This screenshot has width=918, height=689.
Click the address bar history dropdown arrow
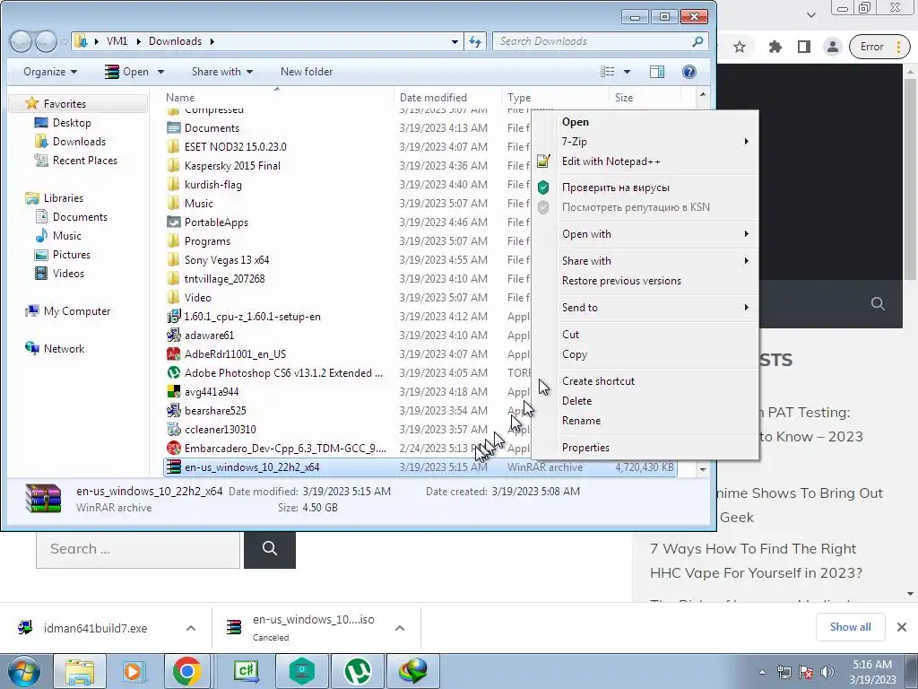pyautogui.click(x=455, y=41)
